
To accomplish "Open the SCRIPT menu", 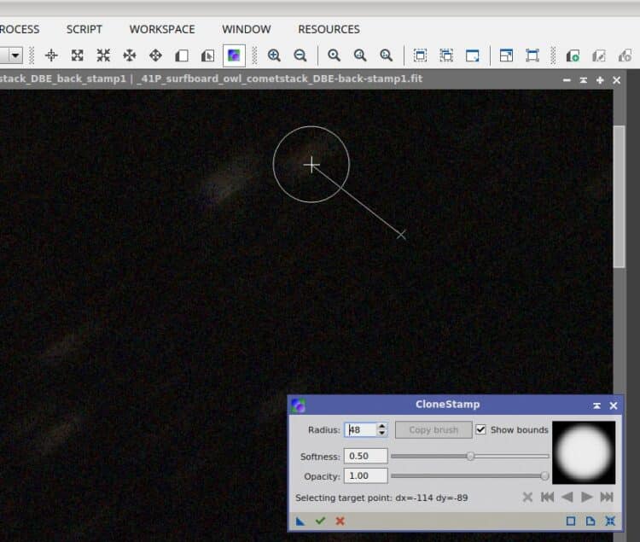I will coord(84,29).
